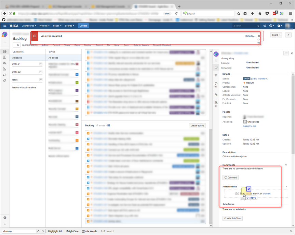Click the 'Assign to me' link
295x235 pixels.
tap(249, 126)
